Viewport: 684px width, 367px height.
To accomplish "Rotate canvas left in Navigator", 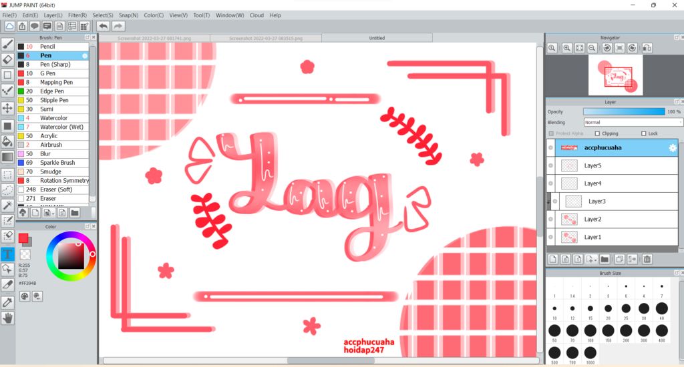I will coord(607,48).
